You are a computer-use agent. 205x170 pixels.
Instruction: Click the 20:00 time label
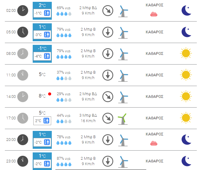11,140
